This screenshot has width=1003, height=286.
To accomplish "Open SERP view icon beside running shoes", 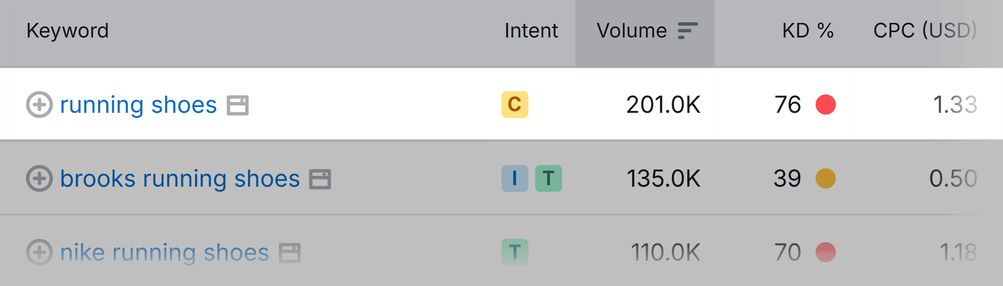I will 238,105.
